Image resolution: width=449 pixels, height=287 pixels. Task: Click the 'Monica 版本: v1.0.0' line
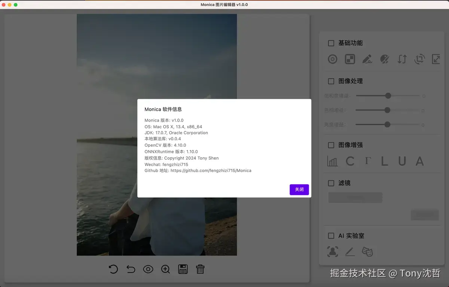coord(164,120)
